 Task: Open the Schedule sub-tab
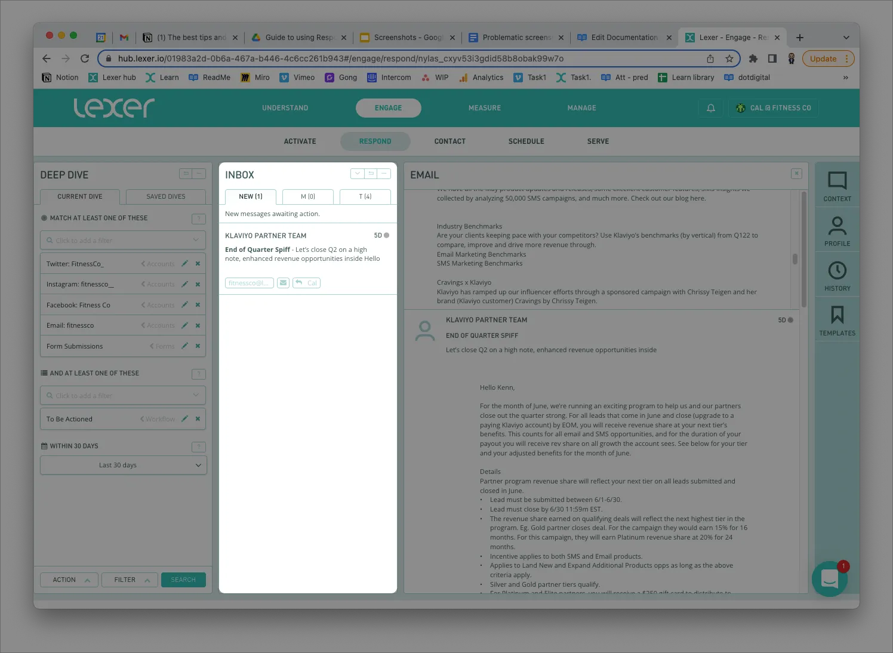pos(526,141)
